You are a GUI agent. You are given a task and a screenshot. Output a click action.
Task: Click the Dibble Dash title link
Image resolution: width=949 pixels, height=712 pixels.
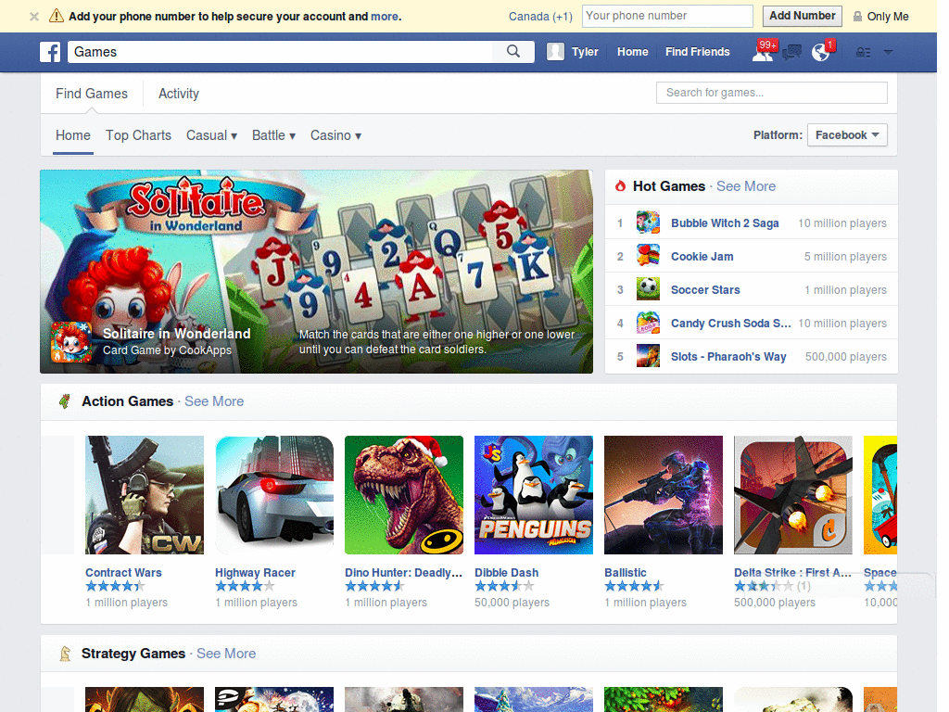click(506, 573)
